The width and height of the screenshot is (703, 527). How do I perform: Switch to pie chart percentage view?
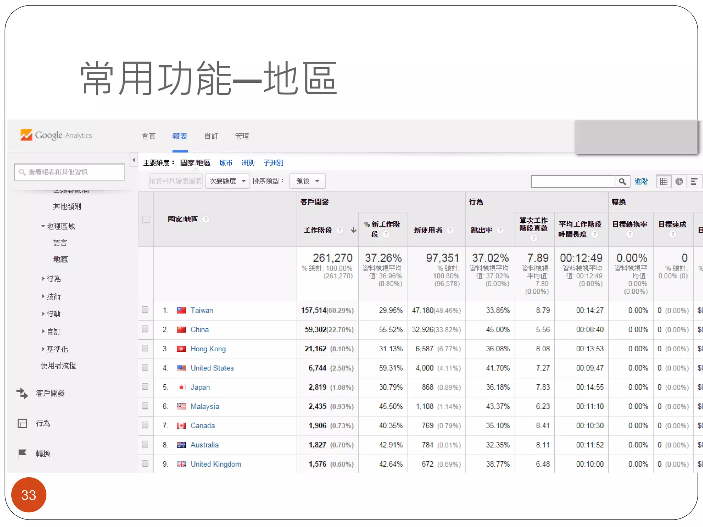click(x=679, y=181)
